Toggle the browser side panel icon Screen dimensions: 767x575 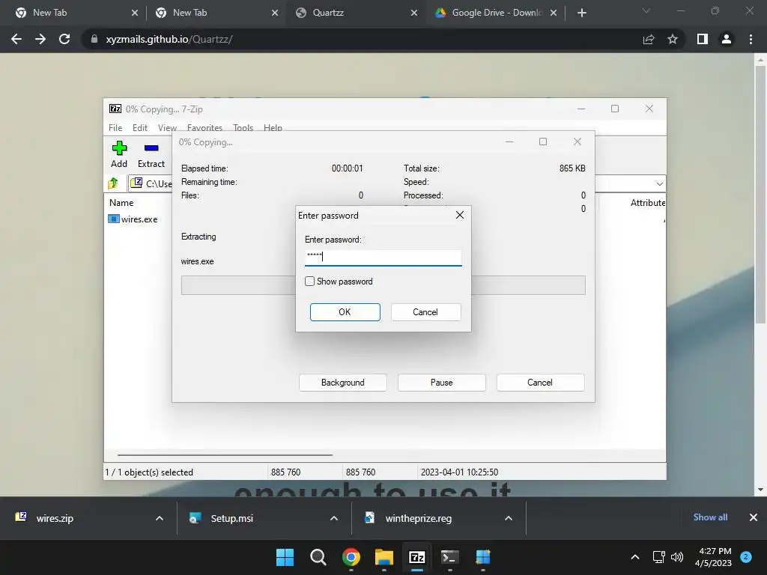[x=703, y=39]
